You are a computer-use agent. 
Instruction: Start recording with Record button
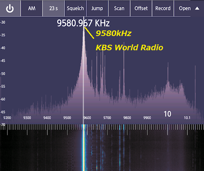tap(163, 8)
